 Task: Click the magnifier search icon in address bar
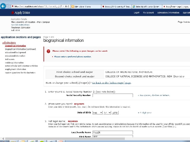point(61,6)
